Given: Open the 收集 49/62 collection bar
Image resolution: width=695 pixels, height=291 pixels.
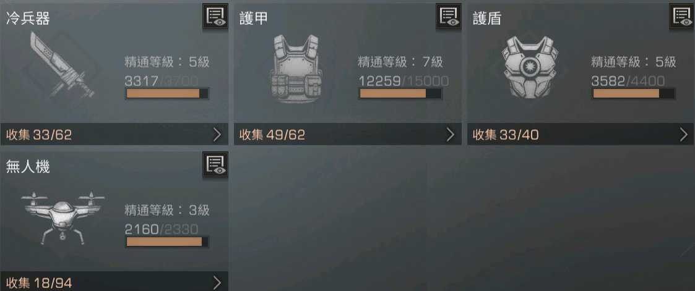Looking at the screenshot, I should [x=348, y=134].
